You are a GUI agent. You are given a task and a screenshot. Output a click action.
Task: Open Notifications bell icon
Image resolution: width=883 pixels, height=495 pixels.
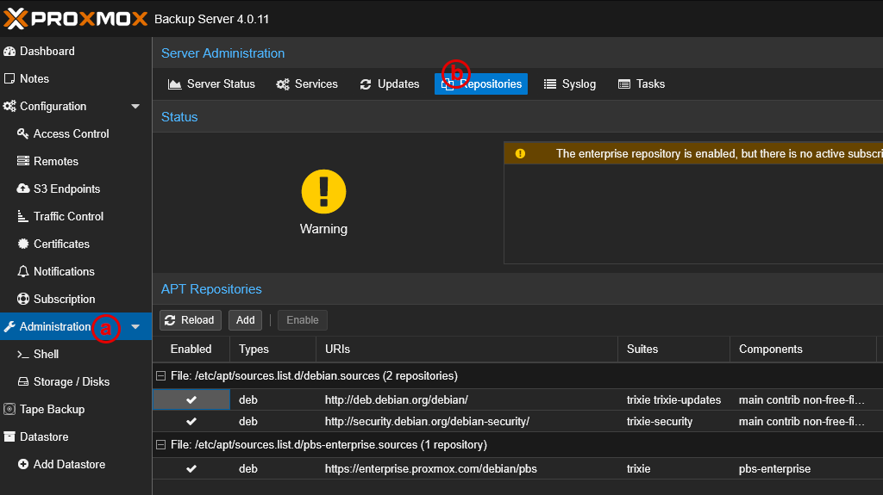(23, 272)
